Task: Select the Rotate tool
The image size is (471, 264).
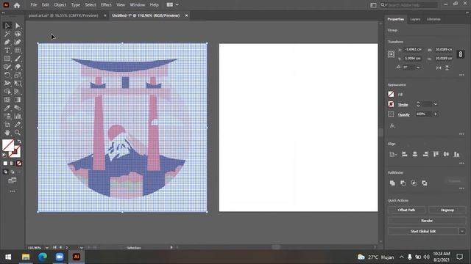Action: [x=7, y=75]
